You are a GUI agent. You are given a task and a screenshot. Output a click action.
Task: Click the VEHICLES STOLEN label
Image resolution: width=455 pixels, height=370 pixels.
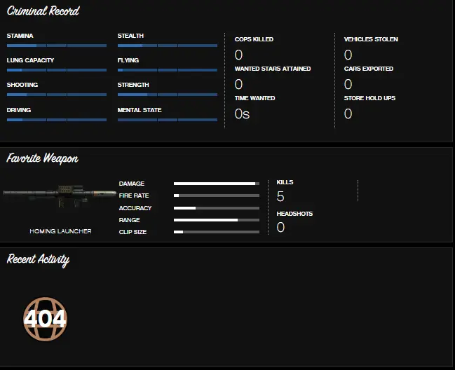371,39
